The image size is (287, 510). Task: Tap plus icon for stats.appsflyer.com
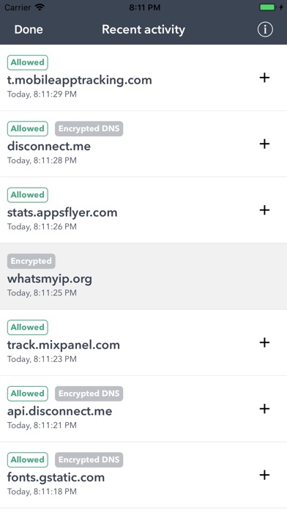pos(264,210)
